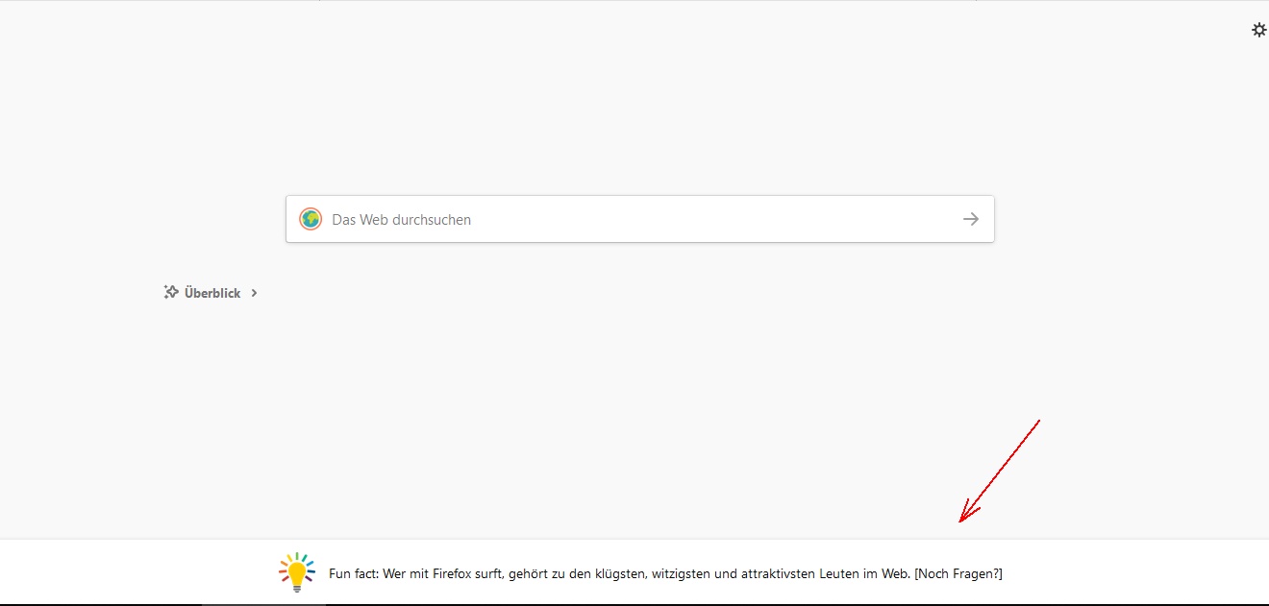Focus the 'Das Web durchsuchen' search field
Viewport: 1269px width, 606px height.
tap(634, 219)
